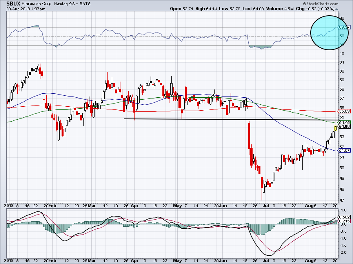Select the Starbucks Corp. company name
The image size is (353, 264).
coord(37,4)
